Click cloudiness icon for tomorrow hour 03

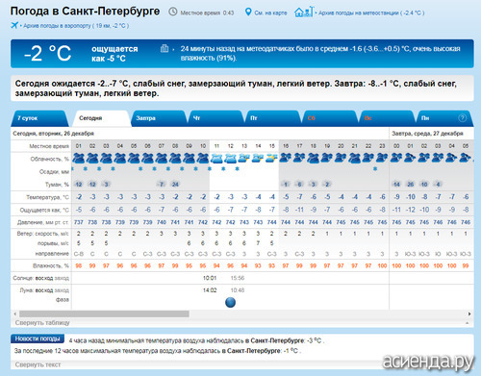pyautogui.click(x=438, y=158)
